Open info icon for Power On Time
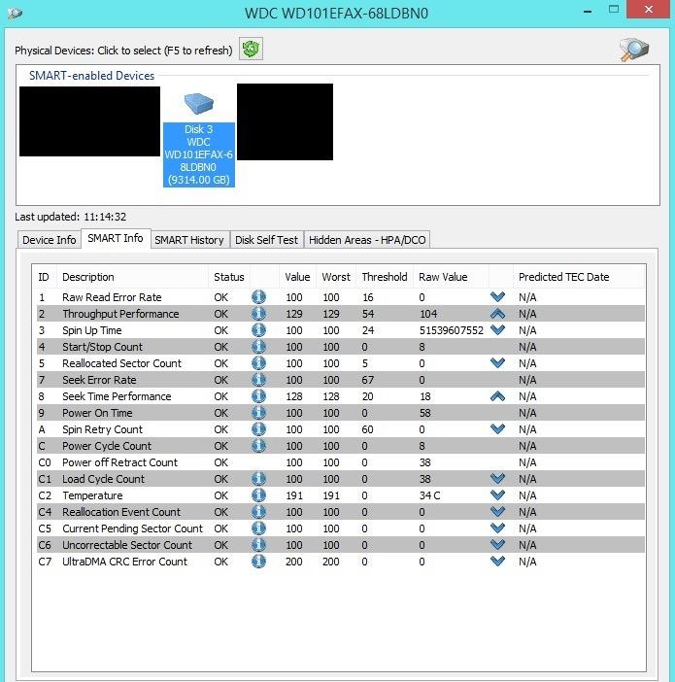This screenshot has height=682, width=675. pos(258,413)
